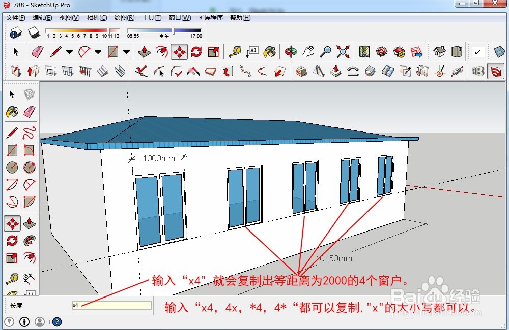
Task: Select the Rectangle tool in top toolbar
Action: click(112, 52)
